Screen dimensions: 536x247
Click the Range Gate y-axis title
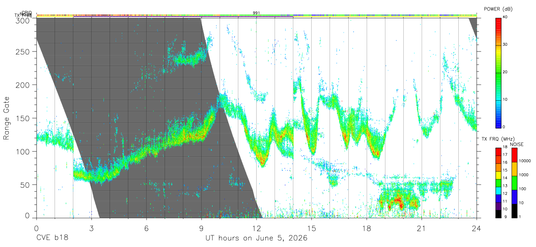[x=7, y=118]
